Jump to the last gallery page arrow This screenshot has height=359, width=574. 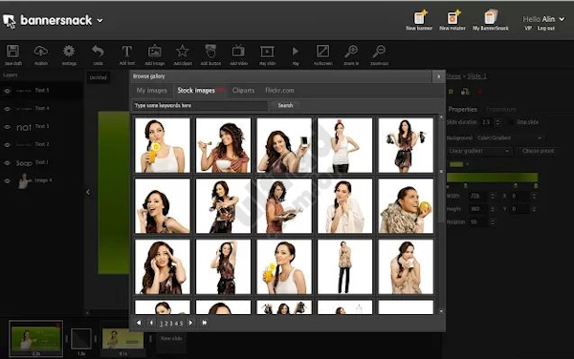click(x=205, y=323)
